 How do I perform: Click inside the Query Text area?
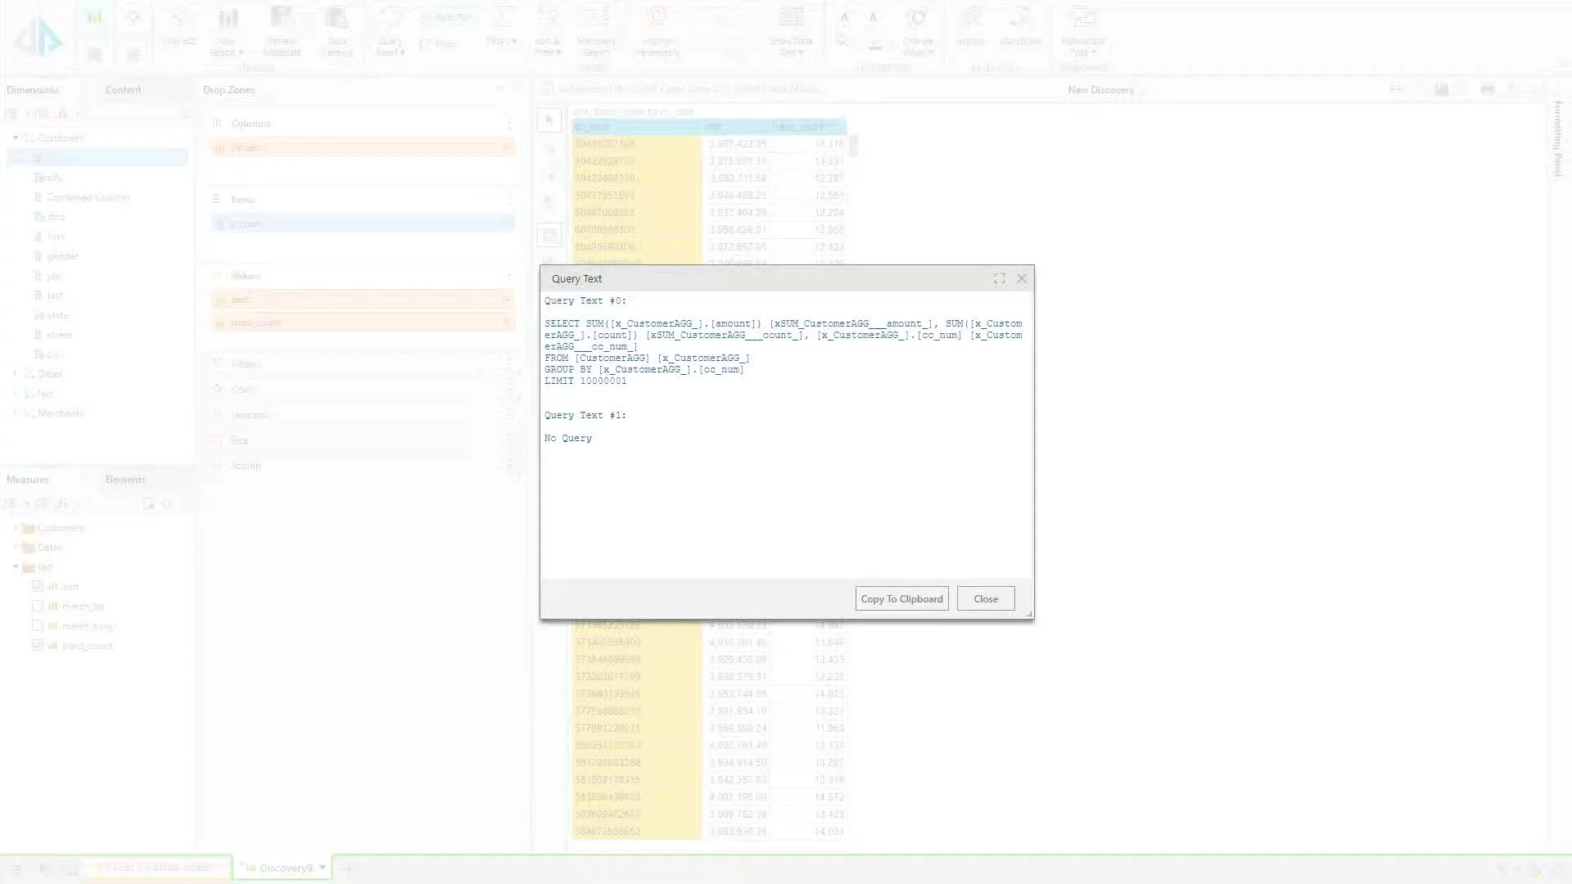[786, 491]
